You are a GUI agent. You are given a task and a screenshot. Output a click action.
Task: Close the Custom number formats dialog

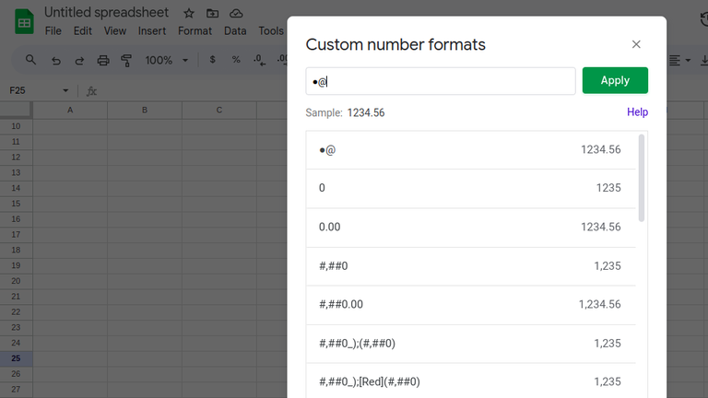pyautogui.click(x=636, y=44)
